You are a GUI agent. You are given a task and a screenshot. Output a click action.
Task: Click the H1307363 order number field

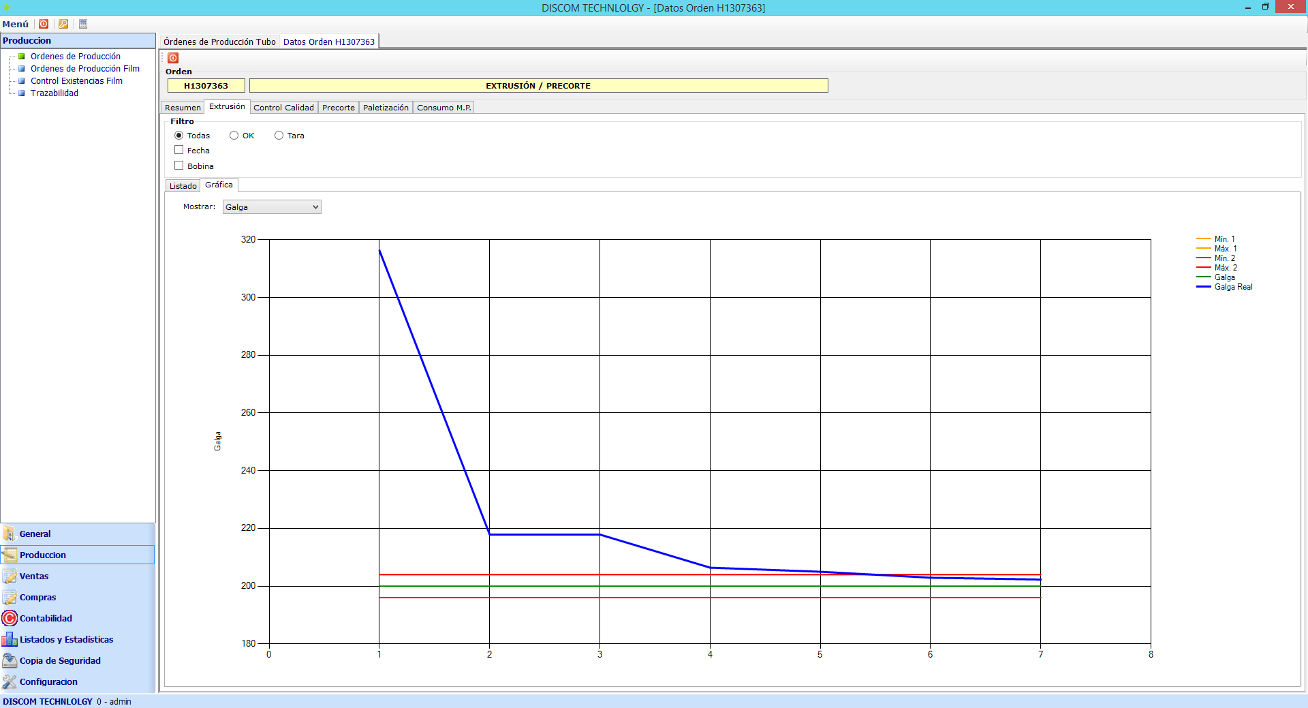pos(206,86)
